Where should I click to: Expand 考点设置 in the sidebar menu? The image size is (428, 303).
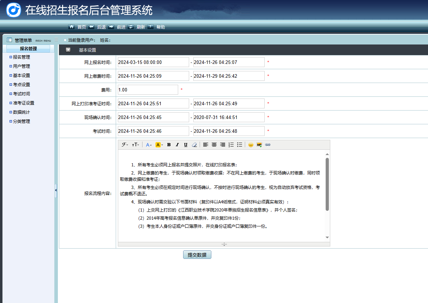pyautogui.click(x=22, y=85)
